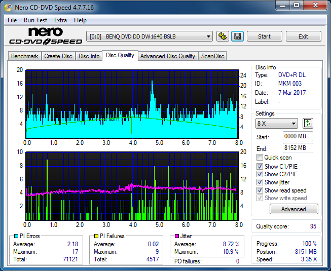Screen dimensions: 331x271
Task: Click the PI Errors top graph area
Action: click(132, 104)
